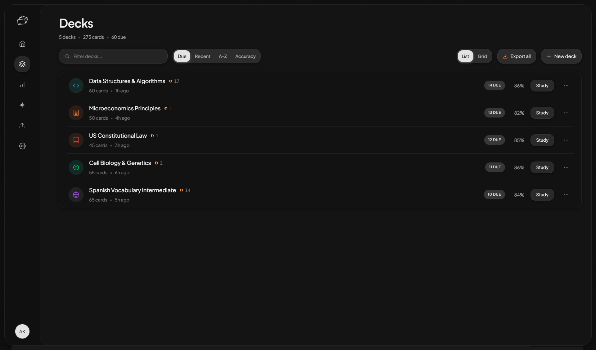Study the Data Structures & Algorithms deck
Image resolution: width=596 pixels, height=350 pixels.
click(x=542, y=86)
